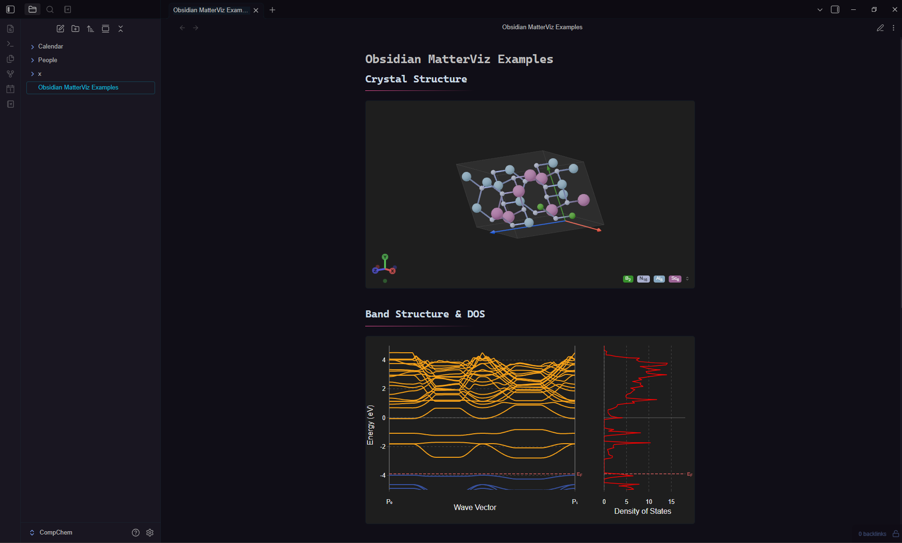Click the Density of States axis label
Viewport: 902px width, 543px height.
[x=643, y=511]
